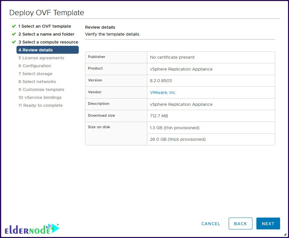Click the Eldernode logo
The height and width of the screenshot is (238, 289).
tap(32, 228)
